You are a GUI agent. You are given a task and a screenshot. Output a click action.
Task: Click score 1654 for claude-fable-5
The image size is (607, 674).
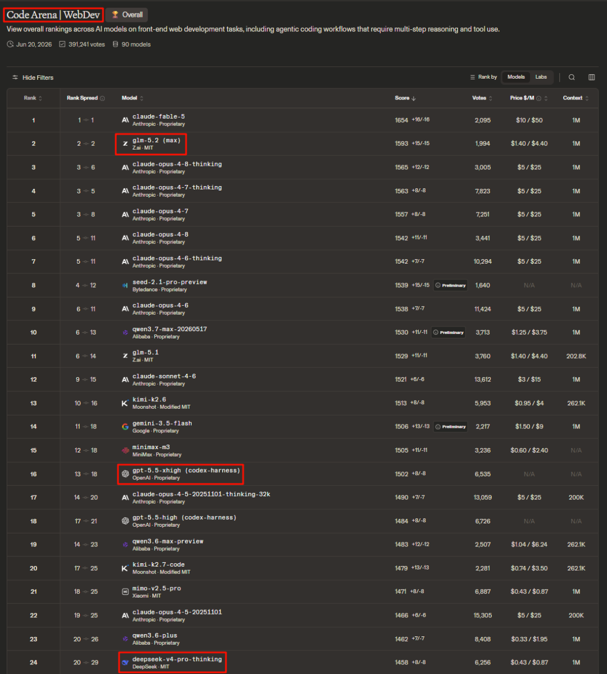click(x=401, y=120)
